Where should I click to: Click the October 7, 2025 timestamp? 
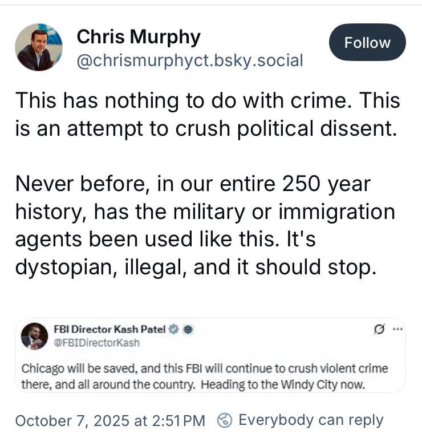[109, 420]
